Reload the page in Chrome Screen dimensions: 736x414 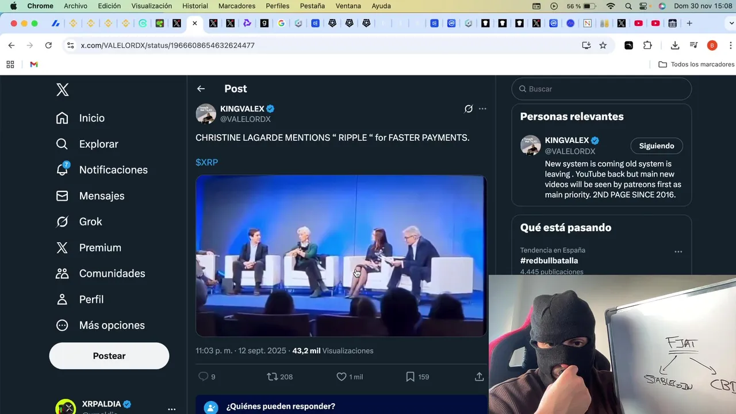(x=48, y=45)
